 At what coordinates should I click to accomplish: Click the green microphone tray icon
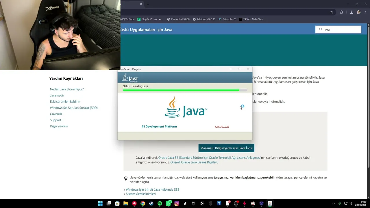click(340, 203)
